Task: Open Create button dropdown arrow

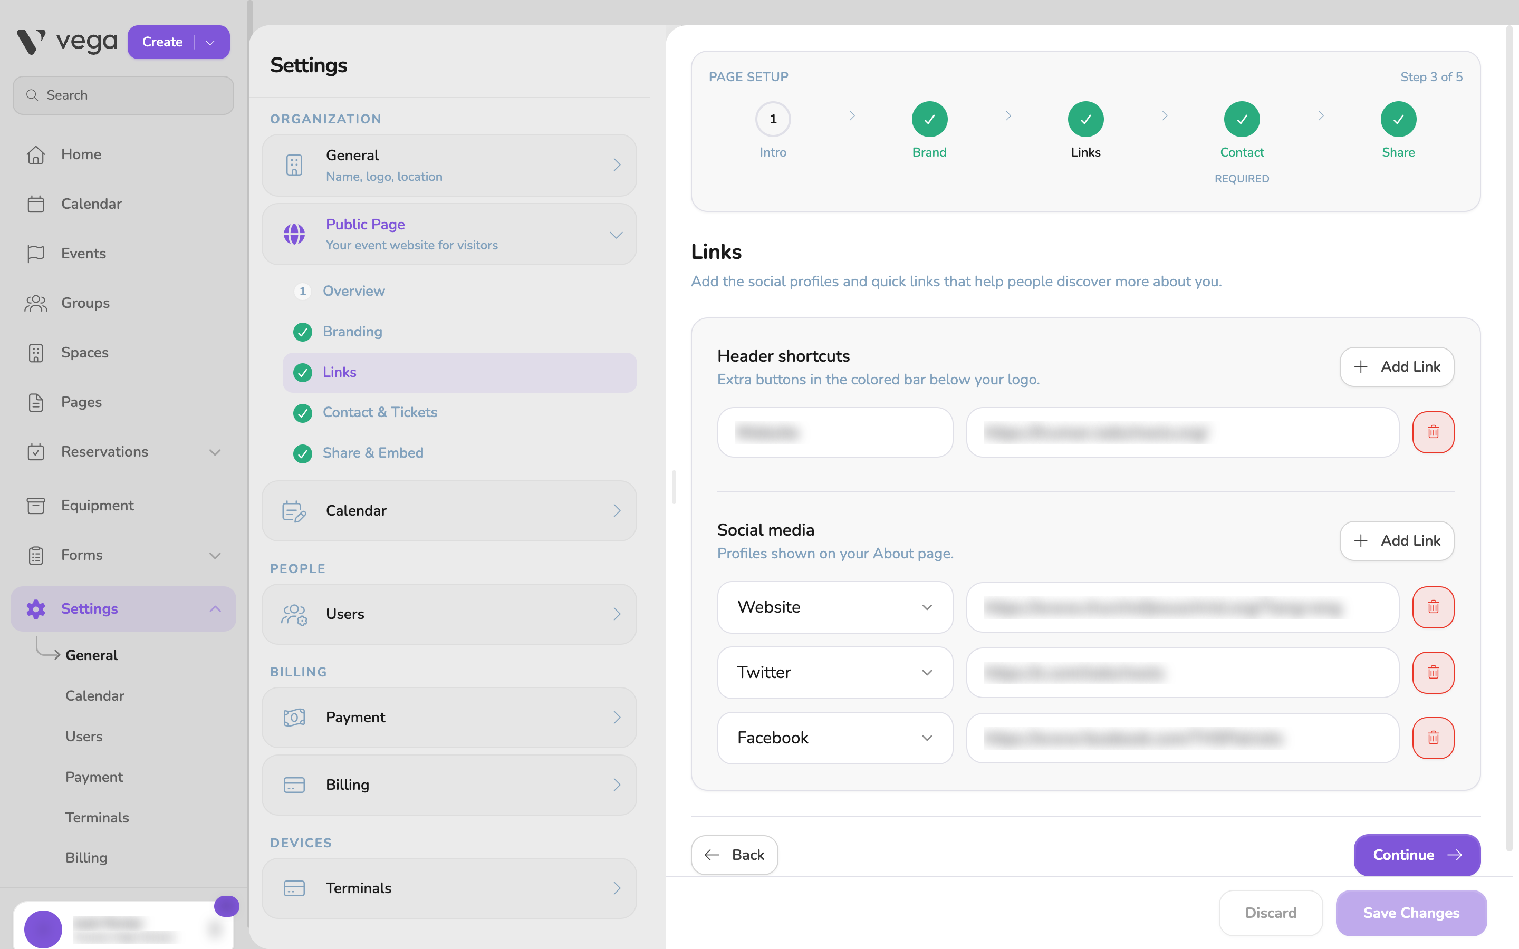Action: click(x=210, y=42)
